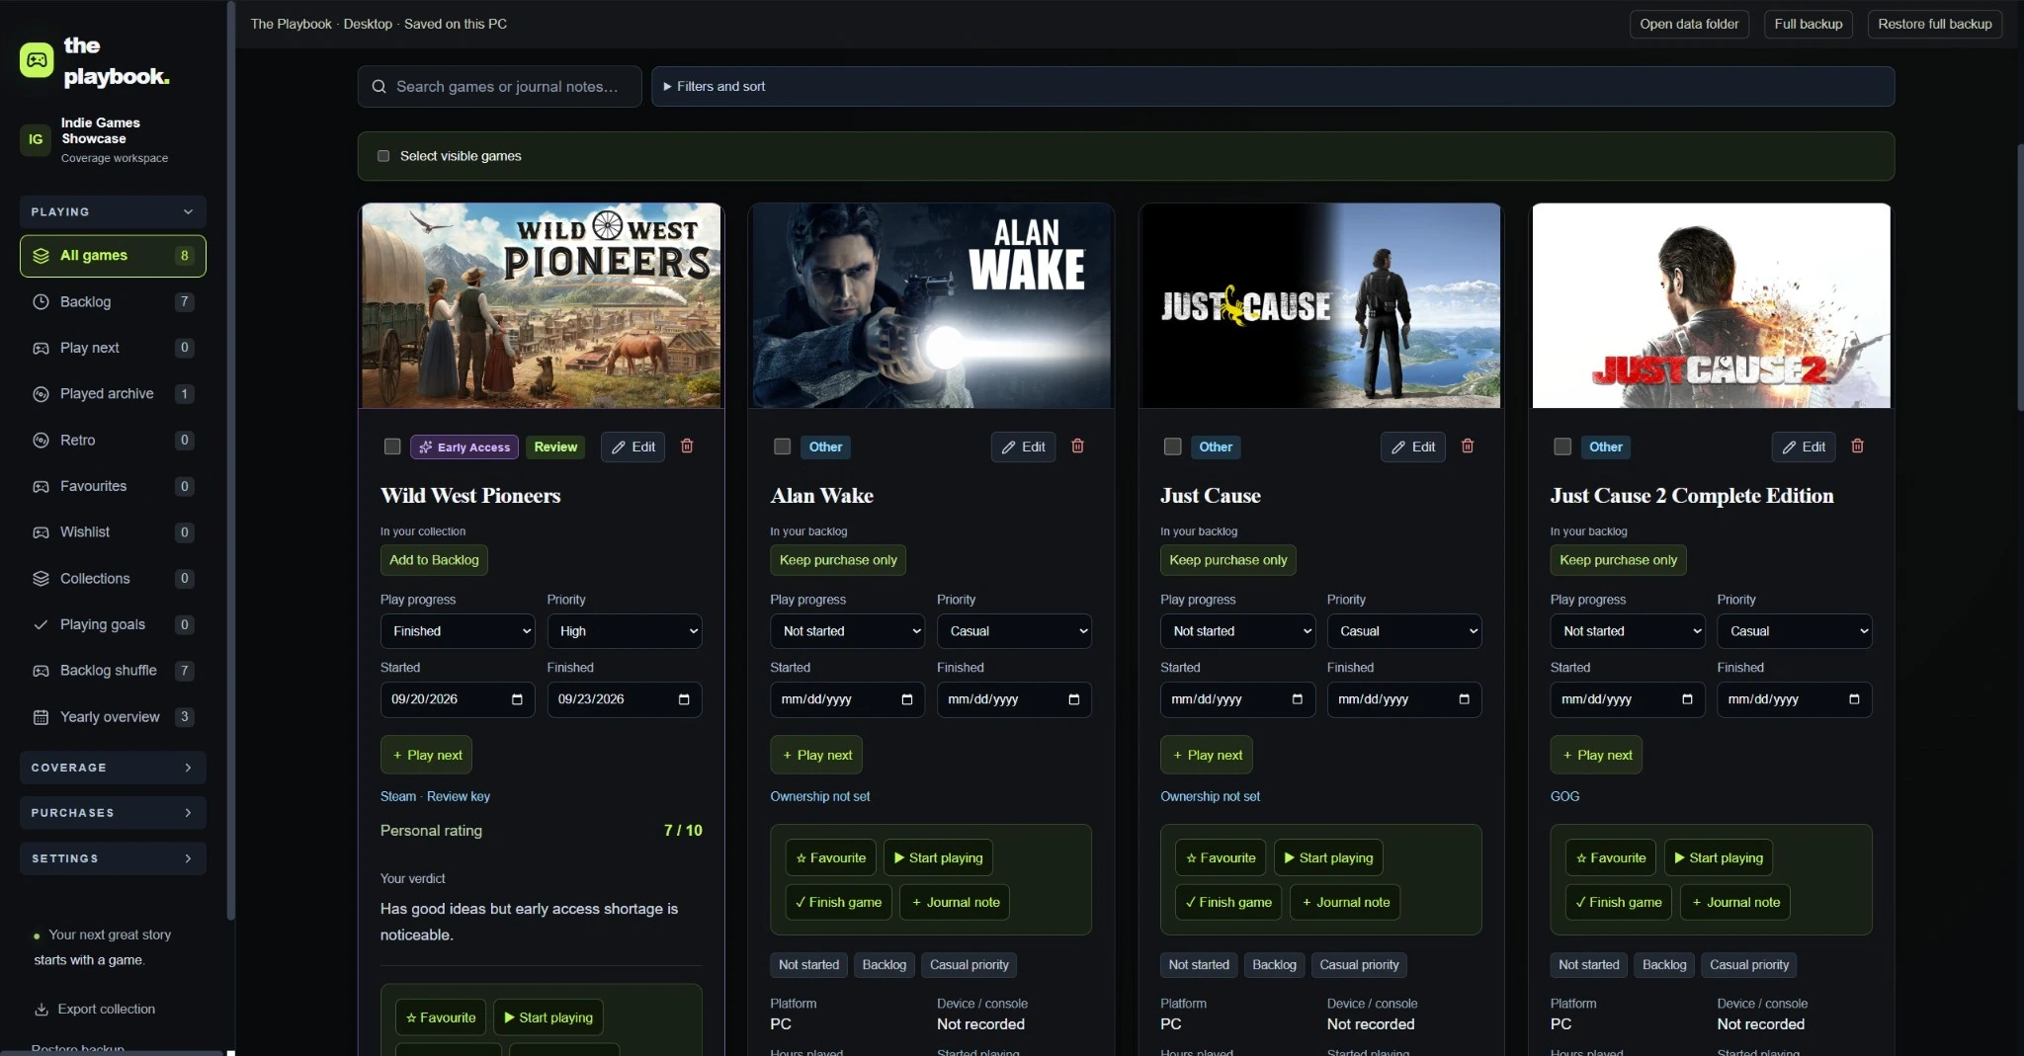Click Restore full backup button
Viewport: 2024px width, 1056px height.
click(1934, 24)
